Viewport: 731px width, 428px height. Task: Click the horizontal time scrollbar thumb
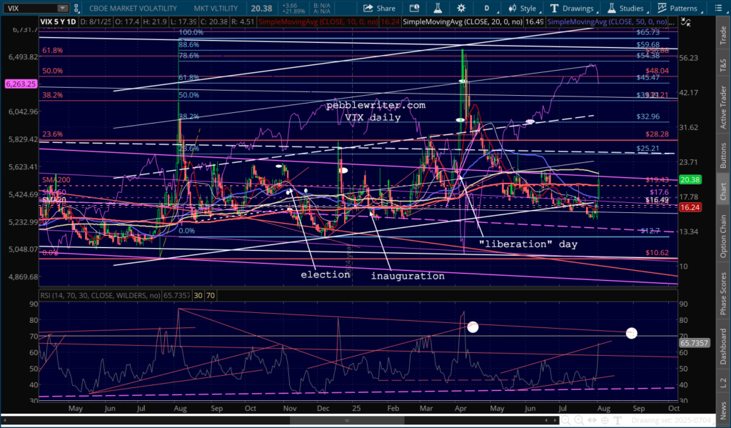[x=347, y=421]
